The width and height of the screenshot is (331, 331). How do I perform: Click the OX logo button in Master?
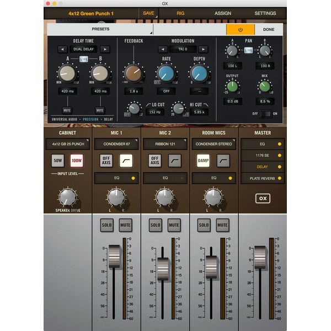pyautogui.click(x=263, y=199)
